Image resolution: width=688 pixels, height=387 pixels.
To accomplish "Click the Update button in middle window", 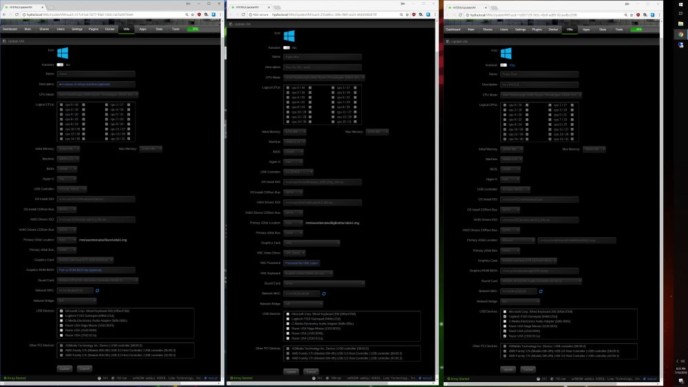I will (291, 372).
